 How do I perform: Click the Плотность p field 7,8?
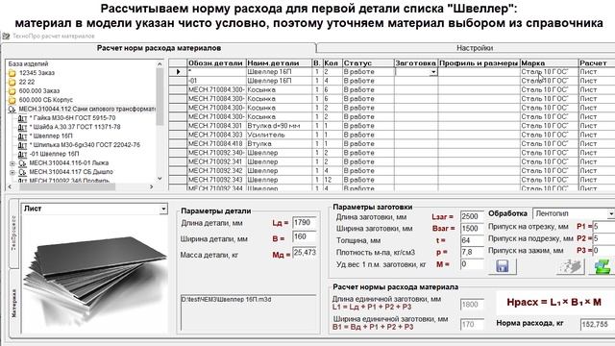tap(472, 252)
